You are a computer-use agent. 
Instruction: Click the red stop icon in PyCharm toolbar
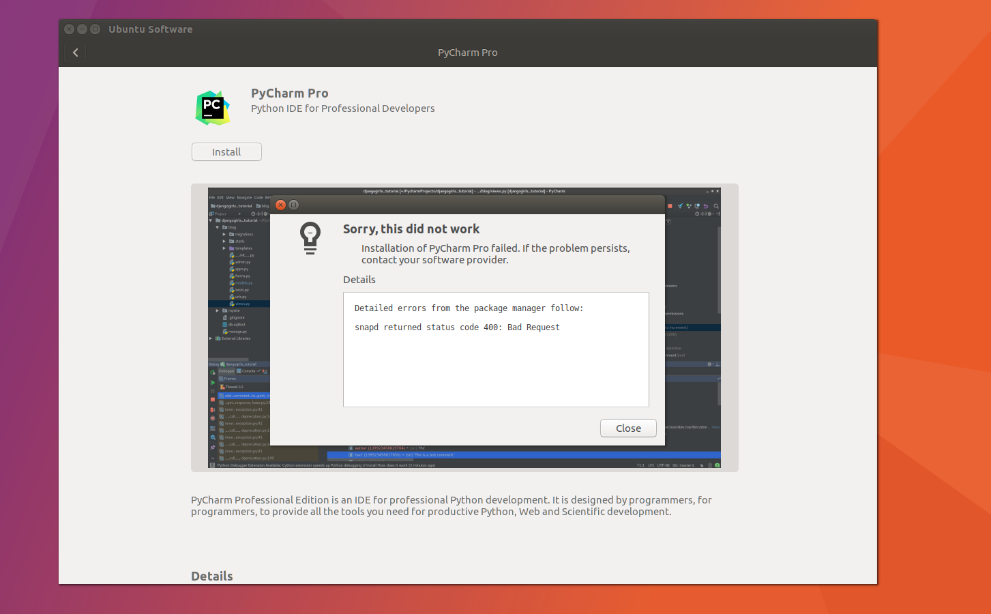pos(670,206)
